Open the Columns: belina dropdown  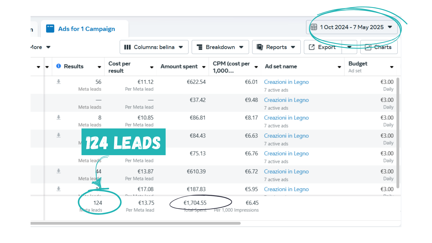154,47
